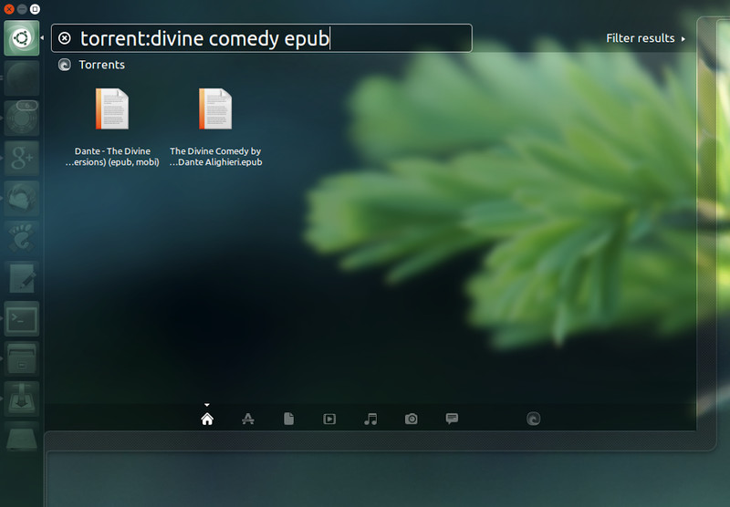
Task: Open the GNOME foot launcher icon
Action: 21,238
